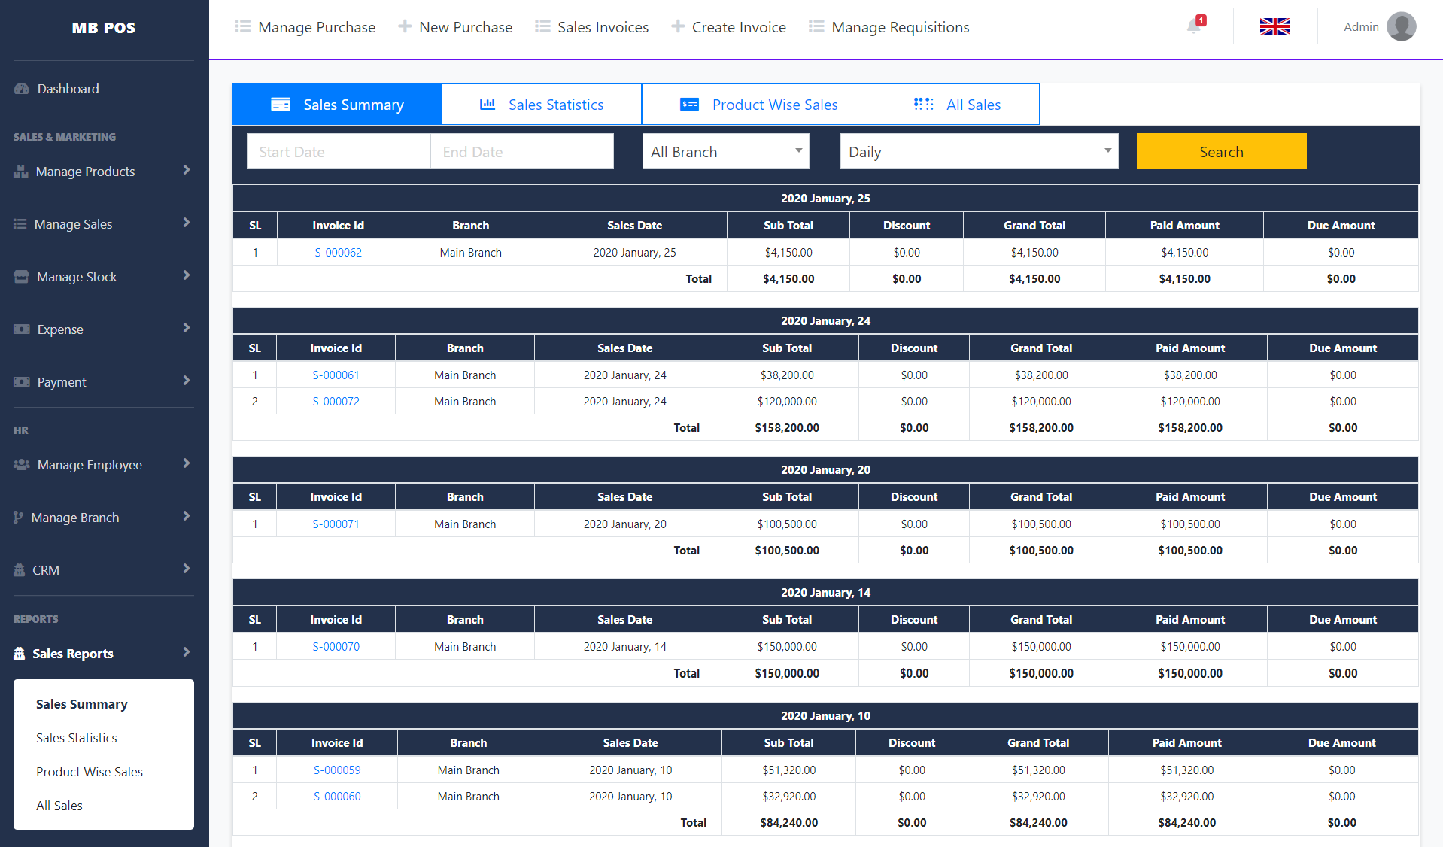Image resolution: width=1443 pixels, height=847 pixels.
Task: Click the Dashboard gauge icon in sidebar
Action: point(21,89)
